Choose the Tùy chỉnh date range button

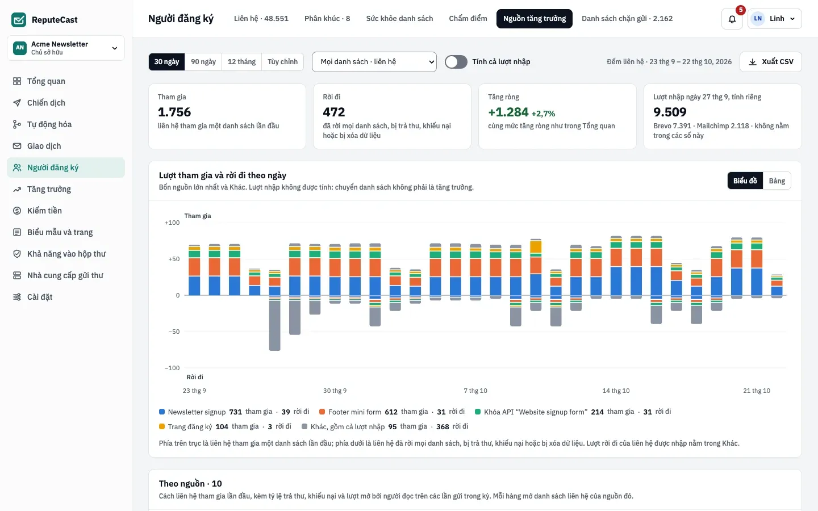(x=282, y=62)
